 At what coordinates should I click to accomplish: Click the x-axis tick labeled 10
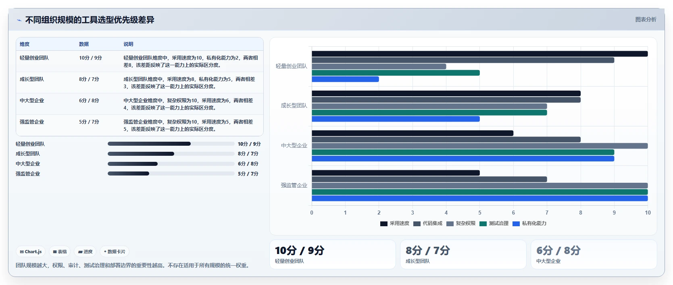pos(648,213)
